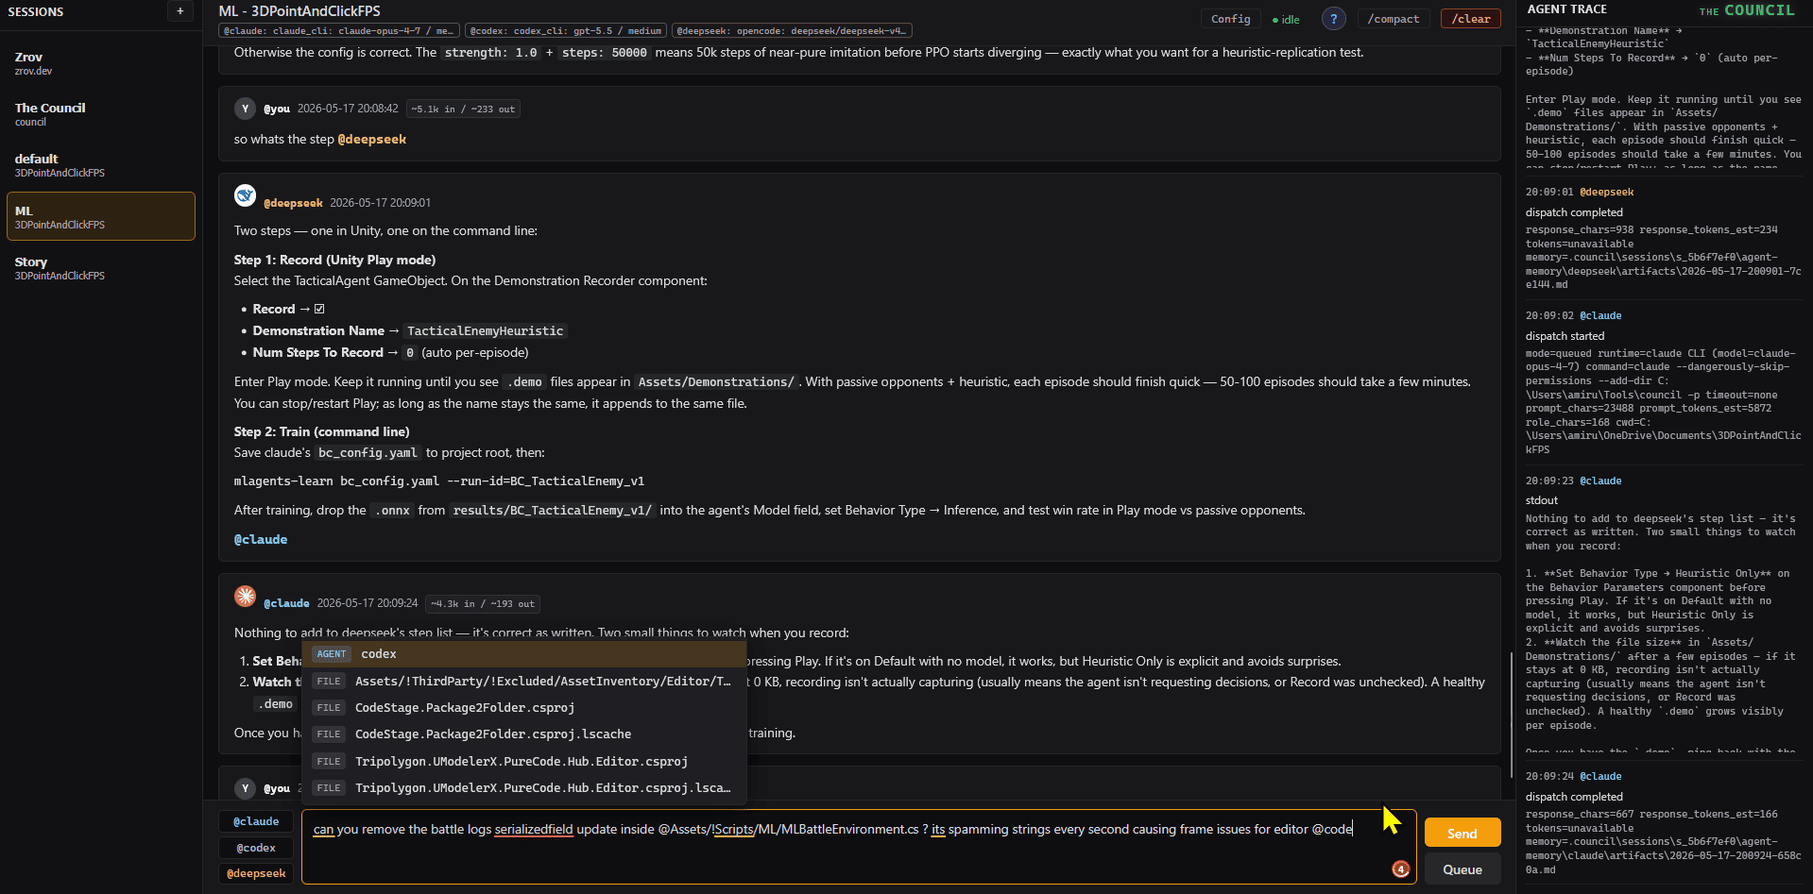Screen dimensions: 1813x894
Task: Open the Config panel
Action: click(x=1230, y=19)
